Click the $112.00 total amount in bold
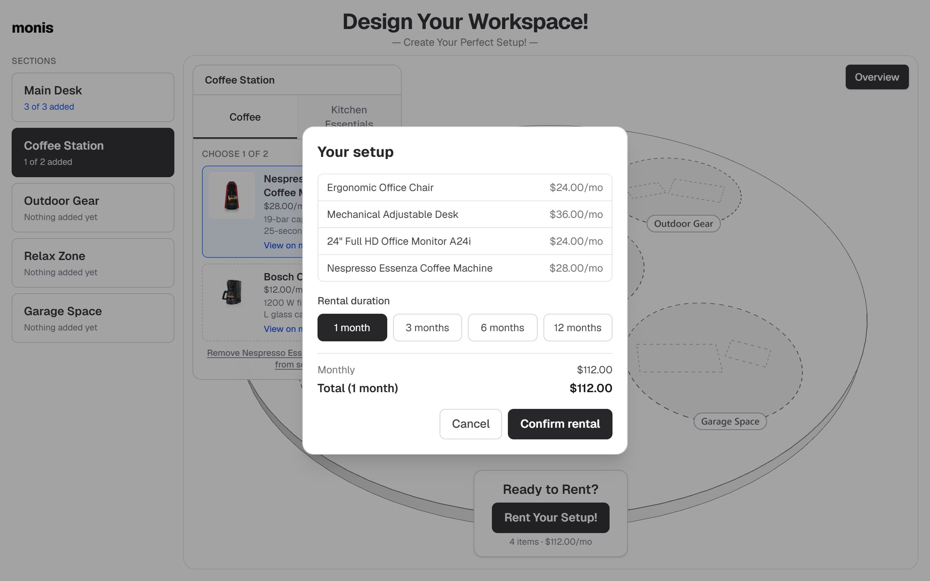930x581 pixels. 591,388
